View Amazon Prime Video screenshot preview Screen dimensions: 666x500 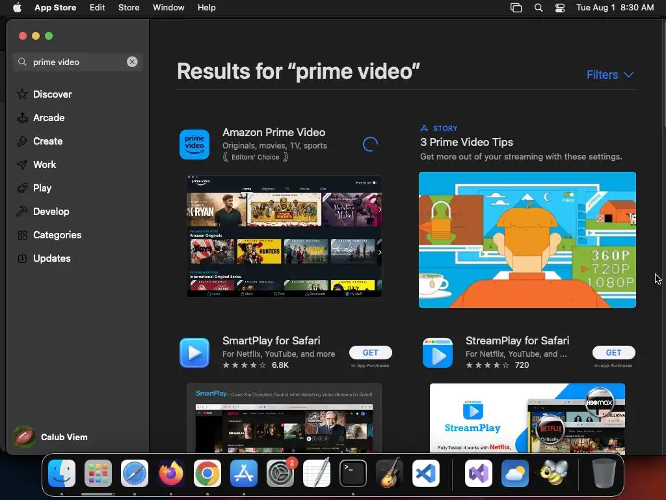click(x=284, y=236)
